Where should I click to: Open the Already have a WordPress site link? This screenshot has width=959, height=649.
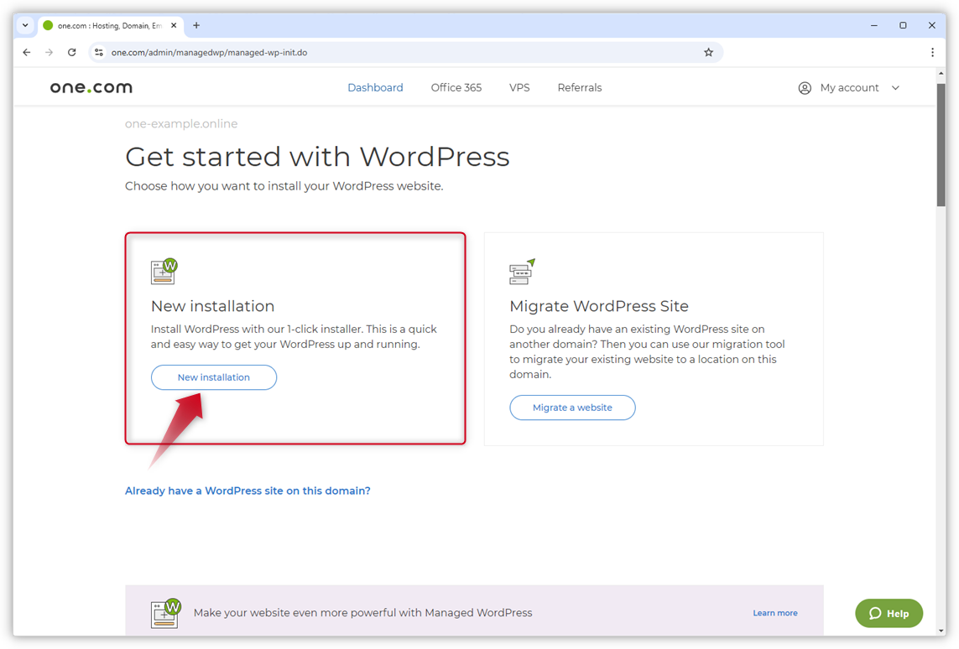point(248,490)
